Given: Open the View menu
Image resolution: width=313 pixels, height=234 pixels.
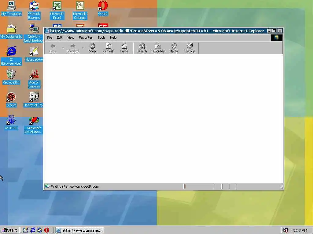Looking at the screenshot, I should coord(71,37).
